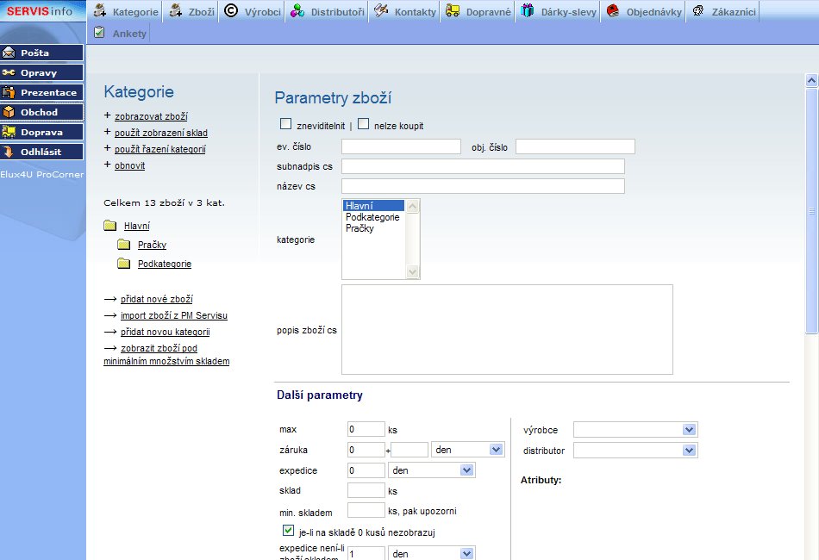Click the Pračky folder icon
This screenshot has height=560, width=819.
point(124,245)
